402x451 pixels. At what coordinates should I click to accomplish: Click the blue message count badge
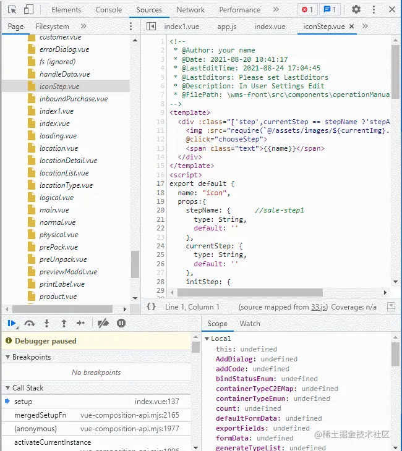(330, 9)
